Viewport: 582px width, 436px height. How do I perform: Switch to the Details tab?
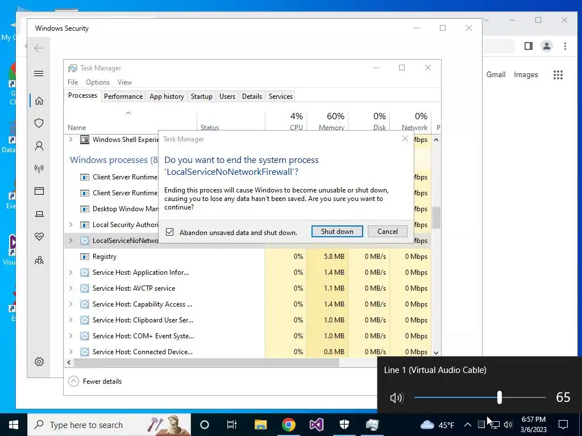coord(252,97)
